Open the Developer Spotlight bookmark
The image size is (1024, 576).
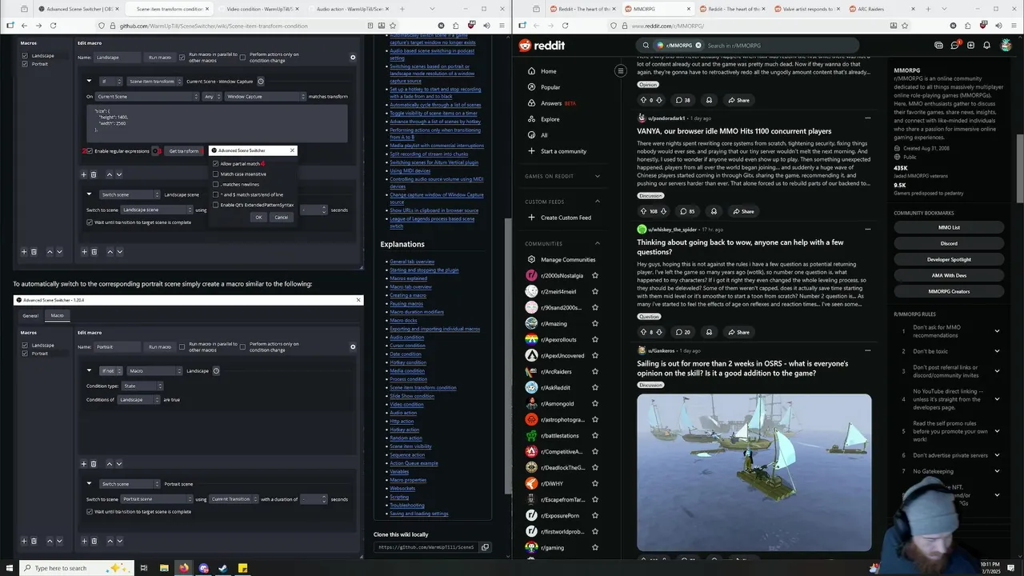click(x=949, y=259)
